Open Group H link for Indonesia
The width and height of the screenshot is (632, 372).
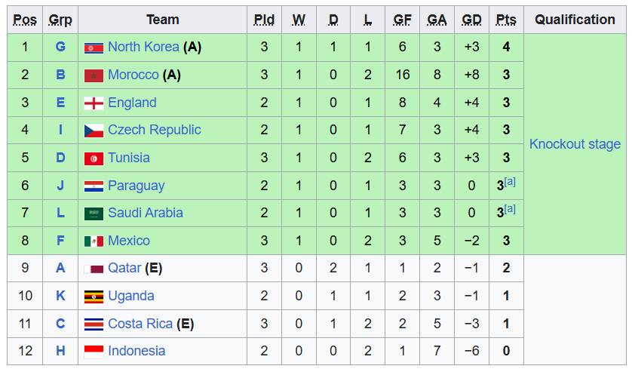pyautogui.click(x=60, y=351)
